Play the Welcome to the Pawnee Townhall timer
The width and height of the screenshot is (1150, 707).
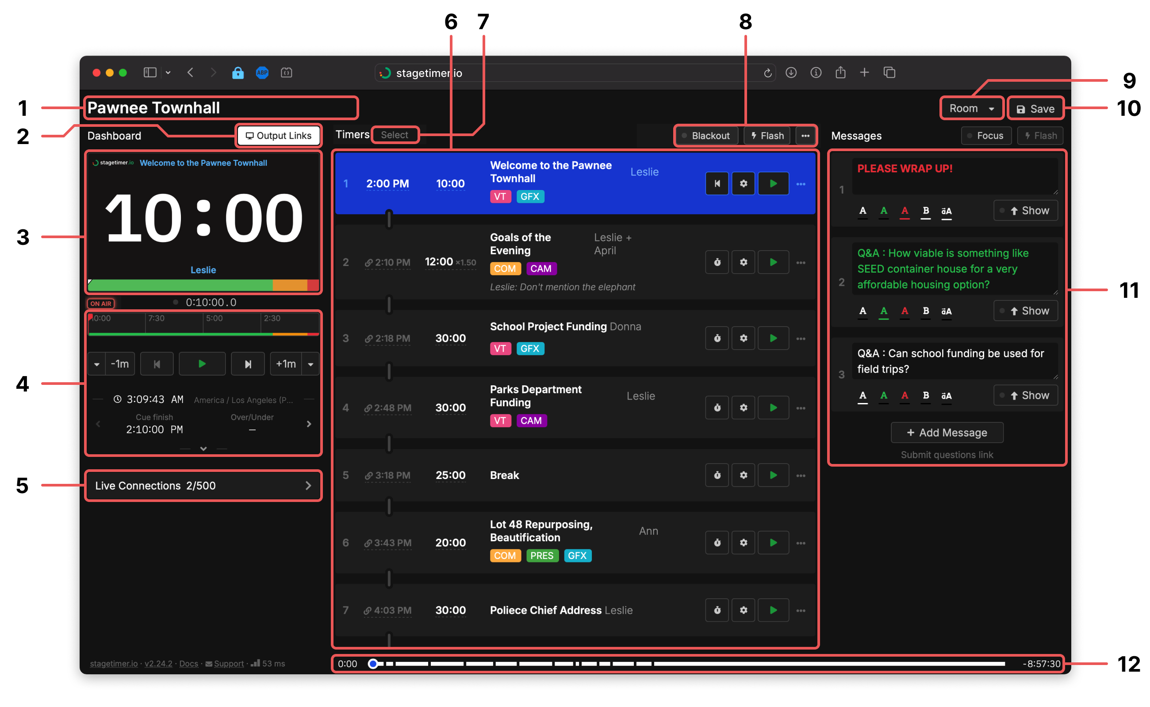click(772, 183)
